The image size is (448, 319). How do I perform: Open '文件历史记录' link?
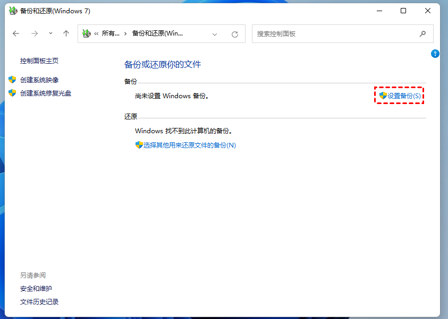click(x=39, y=302)
